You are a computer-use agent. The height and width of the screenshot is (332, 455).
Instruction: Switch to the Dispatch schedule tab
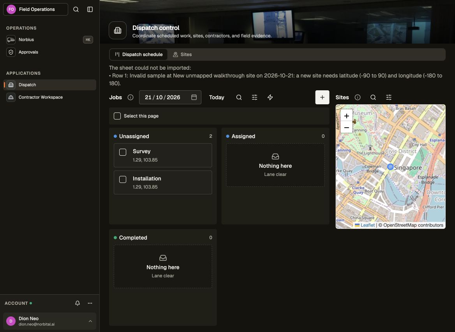coord(138,54)
